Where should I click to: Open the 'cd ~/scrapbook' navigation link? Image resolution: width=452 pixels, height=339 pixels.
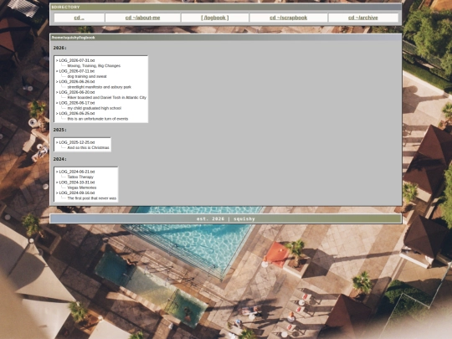pos(288,18)
